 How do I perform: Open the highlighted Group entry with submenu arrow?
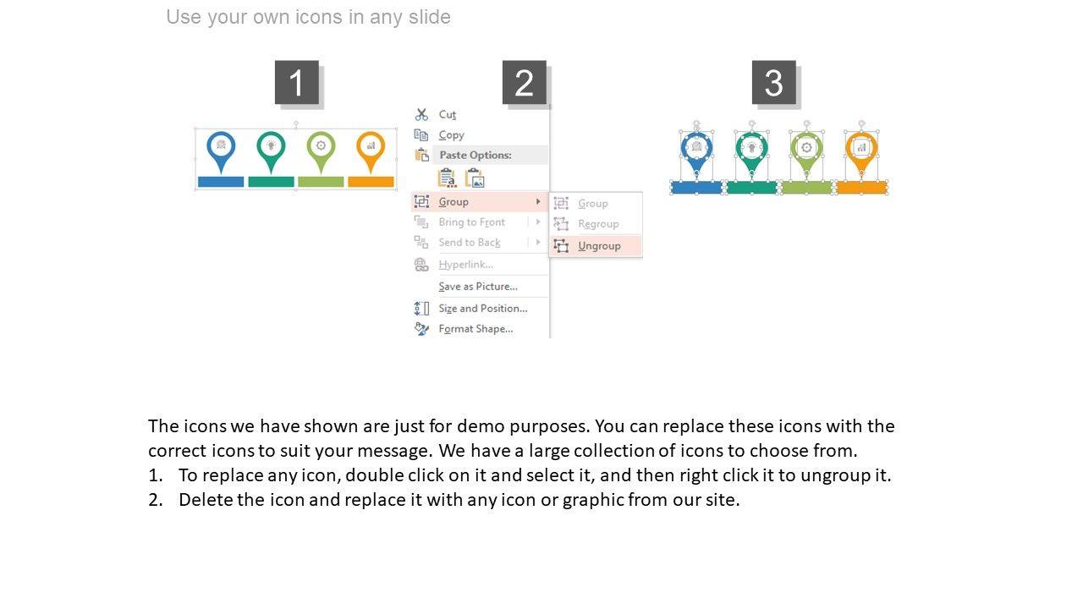click(x=480, y=201)
